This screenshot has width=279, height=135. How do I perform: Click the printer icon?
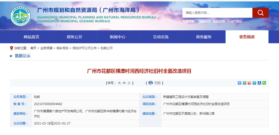pos(151,83)
